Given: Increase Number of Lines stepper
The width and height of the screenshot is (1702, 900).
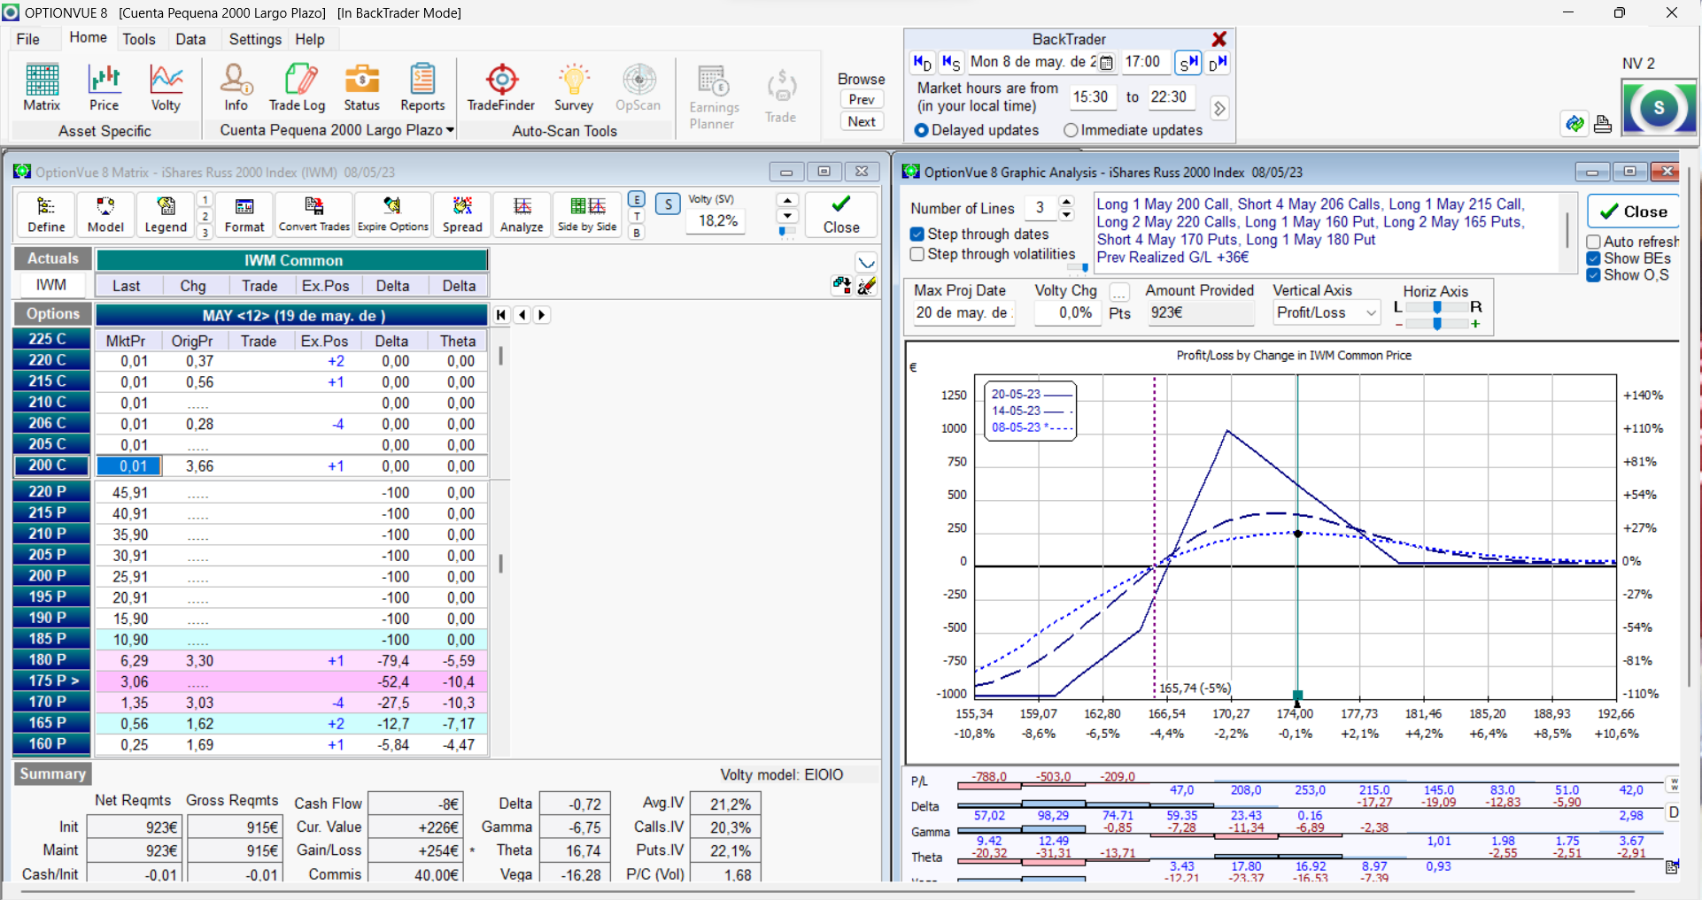Looking at the screenshot, I should click(x=1067, y=202).
